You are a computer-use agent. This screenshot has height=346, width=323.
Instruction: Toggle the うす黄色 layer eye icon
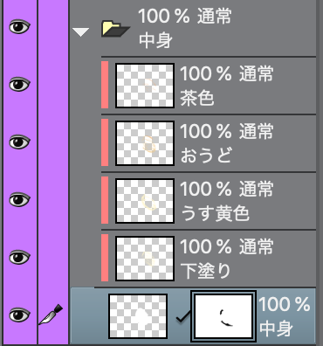(x=19, y=200)
